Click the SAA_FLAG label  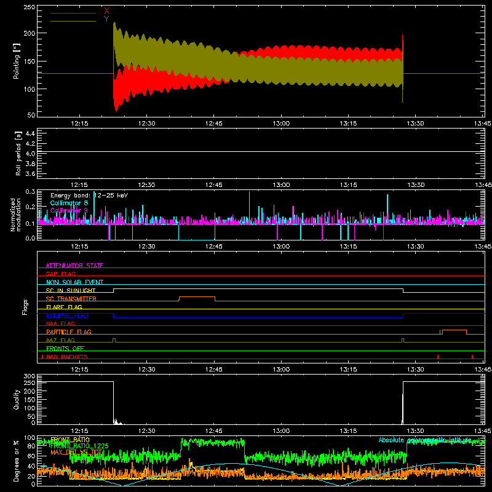pyautogui.click(x=60, y=323)
